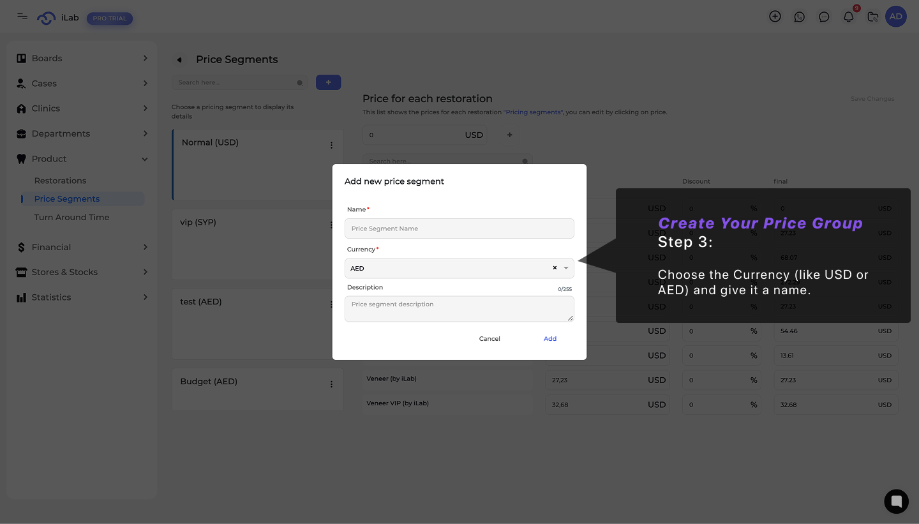Open notifications bell icon
This screenshot has width=919, height=524.
[848, 17]
